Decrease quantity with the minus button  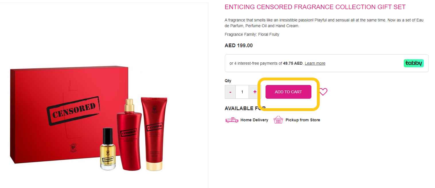[x=230, y=92]
